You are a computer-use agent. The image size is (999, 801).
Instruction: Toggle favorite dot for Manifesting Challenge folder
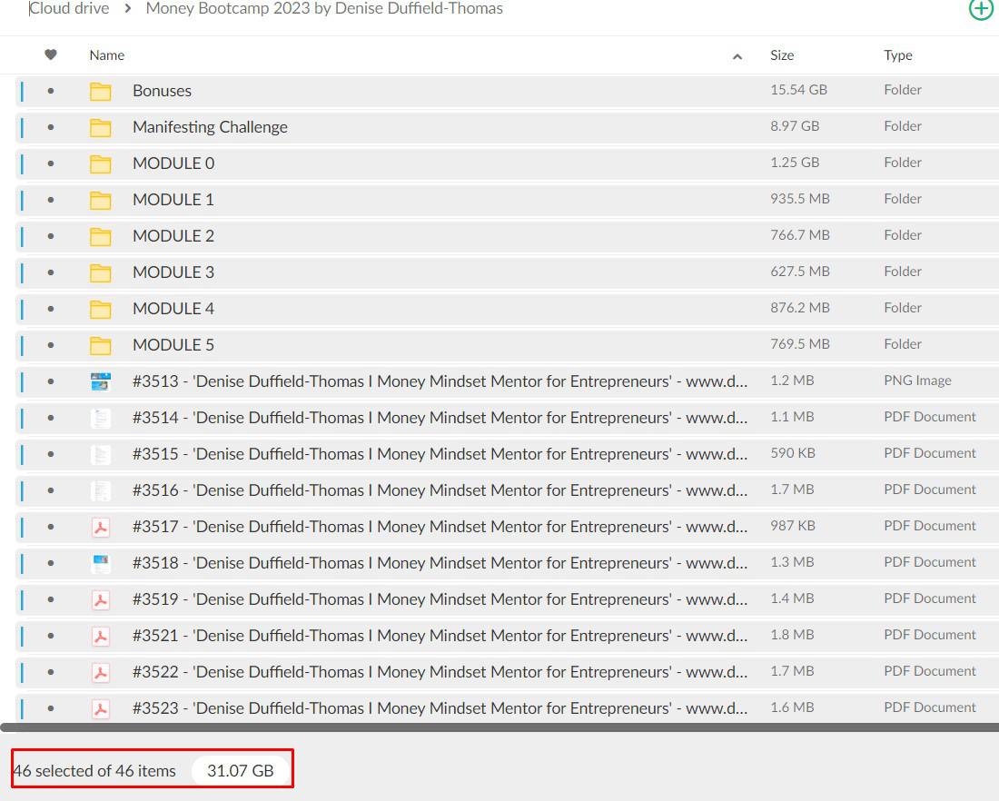[x=51, y=127]
